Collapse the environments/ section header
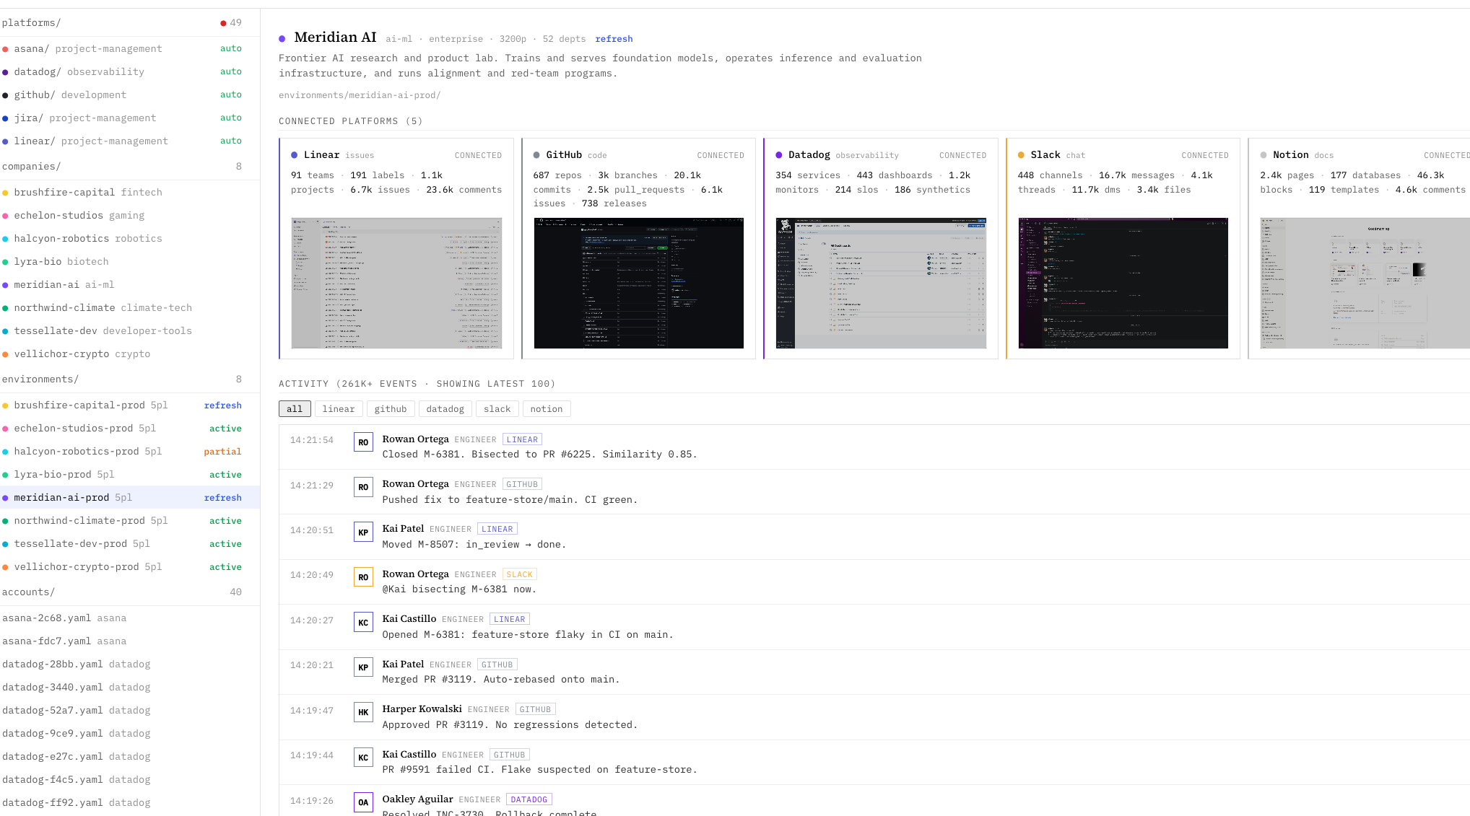1470x816 pixels. tap(40, 380)
